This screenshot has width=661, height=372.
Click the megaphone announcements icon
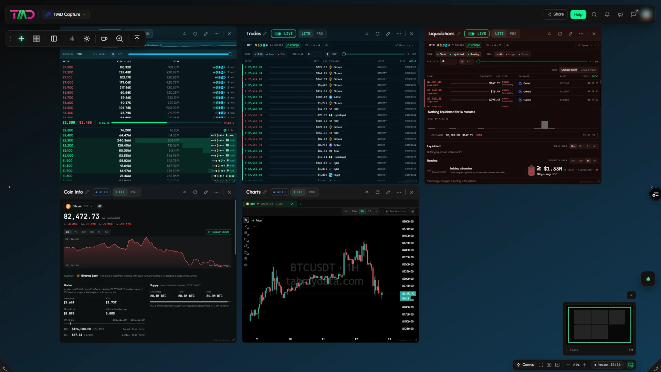[620, 14]
